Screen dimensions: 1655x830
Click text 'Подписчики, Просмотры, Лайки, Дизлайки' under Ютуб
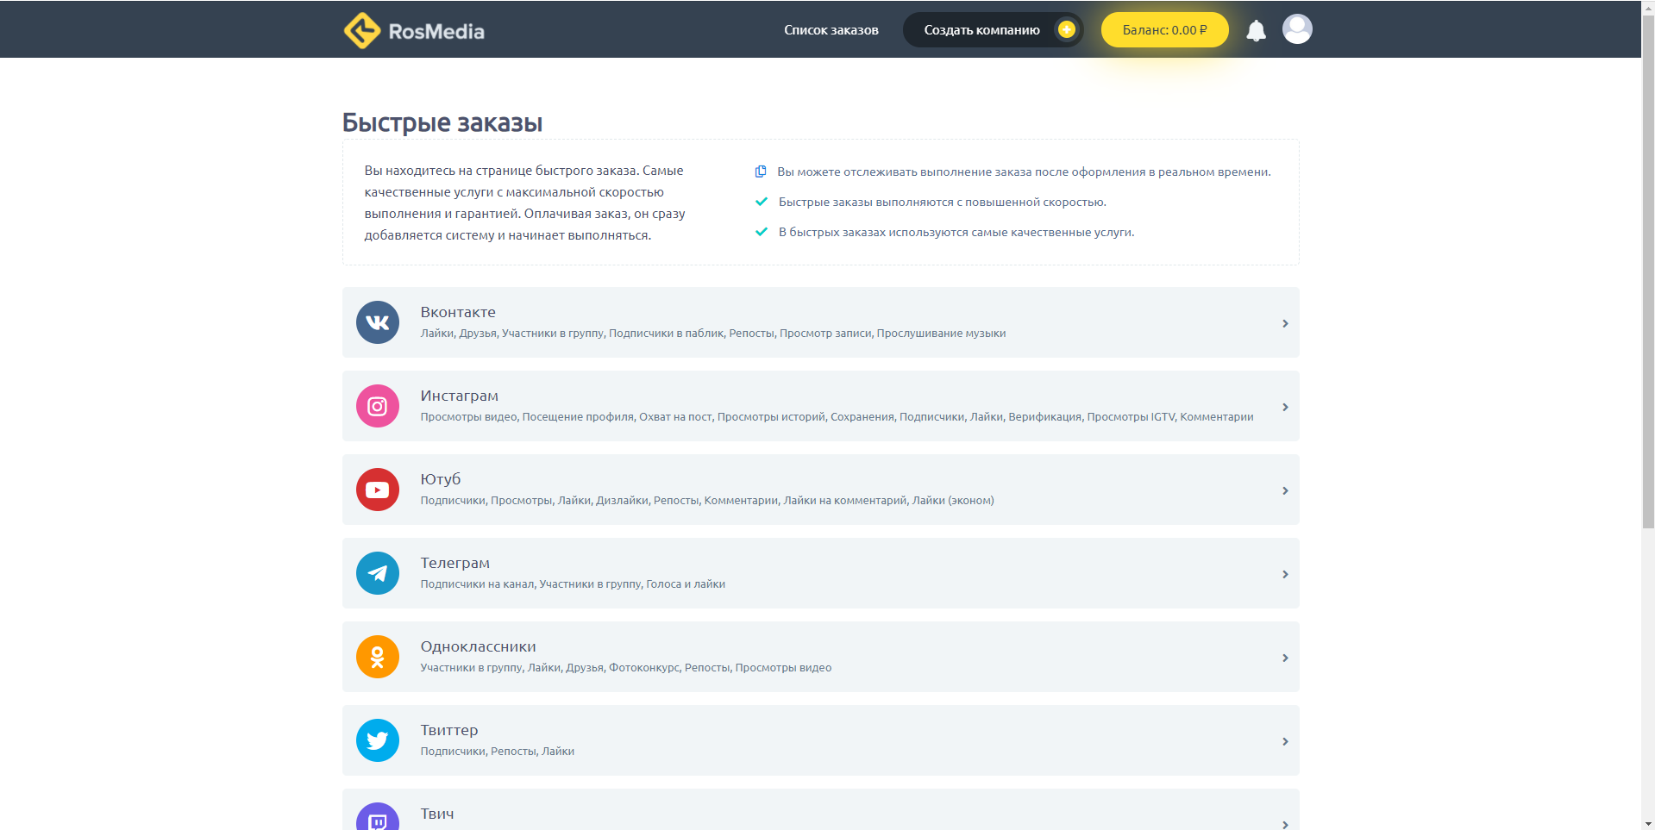tap(534, 501)
